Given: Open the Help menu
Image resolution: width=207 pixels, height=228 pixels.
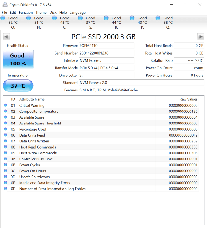Looking at the screenshot, I should (63, 13).
